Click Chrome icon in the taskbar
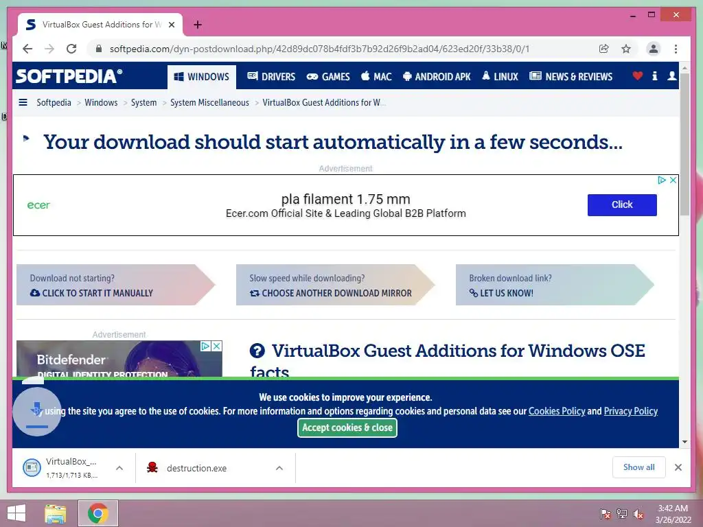The width and height of the screenshot is (703, 527). [x=97, y=513]
